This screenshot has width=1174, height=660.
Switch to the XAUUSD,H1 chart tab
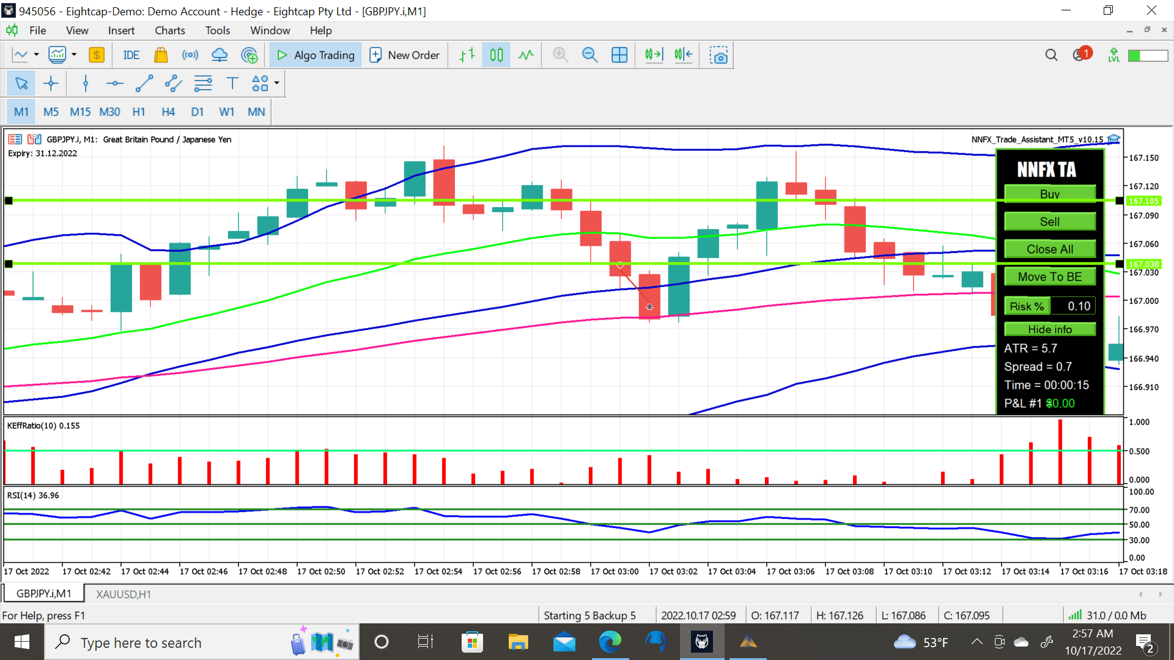point(124,594)
